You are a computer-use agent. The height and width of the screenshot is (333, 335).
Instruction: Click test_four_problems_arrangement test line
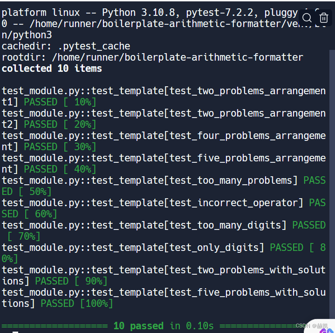[164, 141]
